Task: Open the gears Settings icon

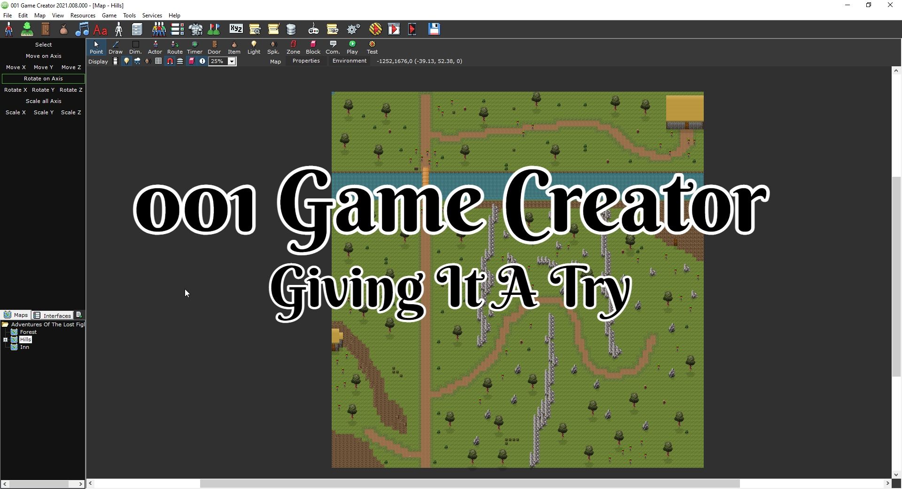Action: click(x=353, y=29)
